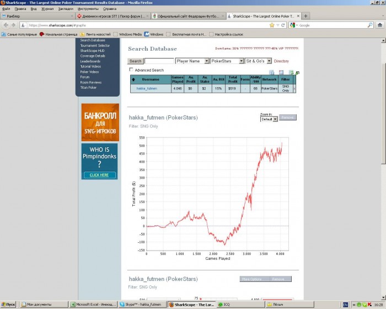Remove the hakka_futmen row with x

(x=294, y=88)
